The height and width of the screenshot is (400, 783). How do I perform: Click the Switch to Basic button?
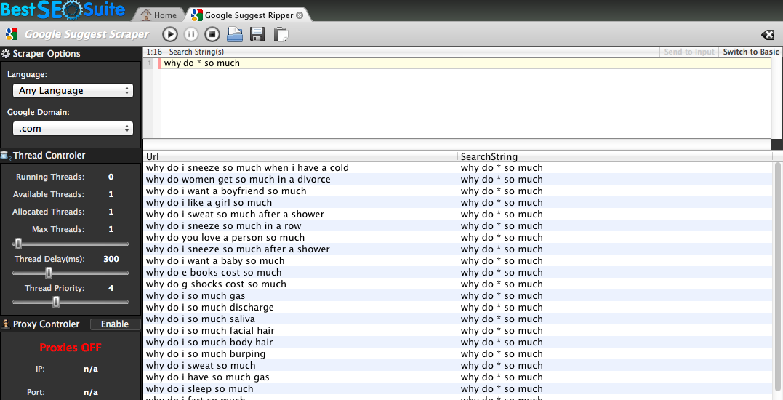[x=750, y=52]
